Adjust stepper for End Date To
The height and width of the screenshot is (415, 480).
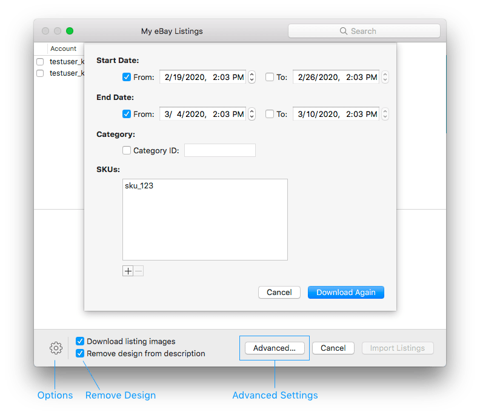[x=385, y=114]
